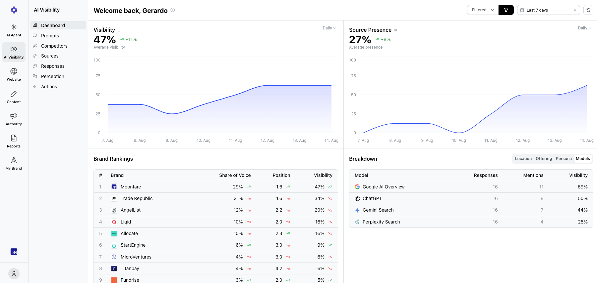Open the Moonfare workspace icon in sidebar
The height and width of the screenshot is (283, 597).
pyautogui.click(x=14, y=252)
